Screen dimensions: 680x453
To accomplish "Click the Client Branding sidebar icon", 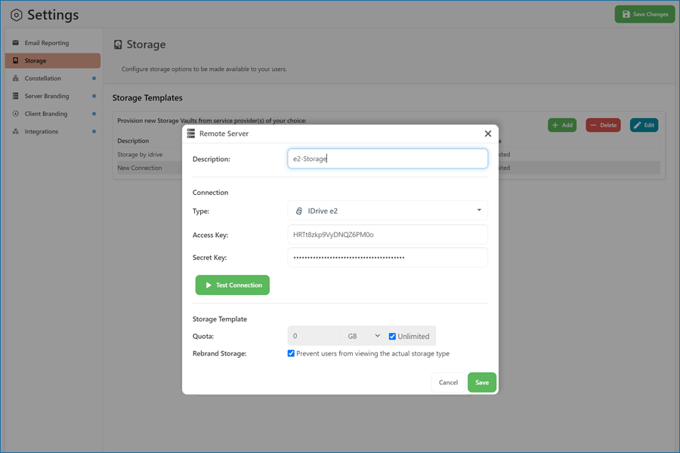I will click(x=16, y=113).
